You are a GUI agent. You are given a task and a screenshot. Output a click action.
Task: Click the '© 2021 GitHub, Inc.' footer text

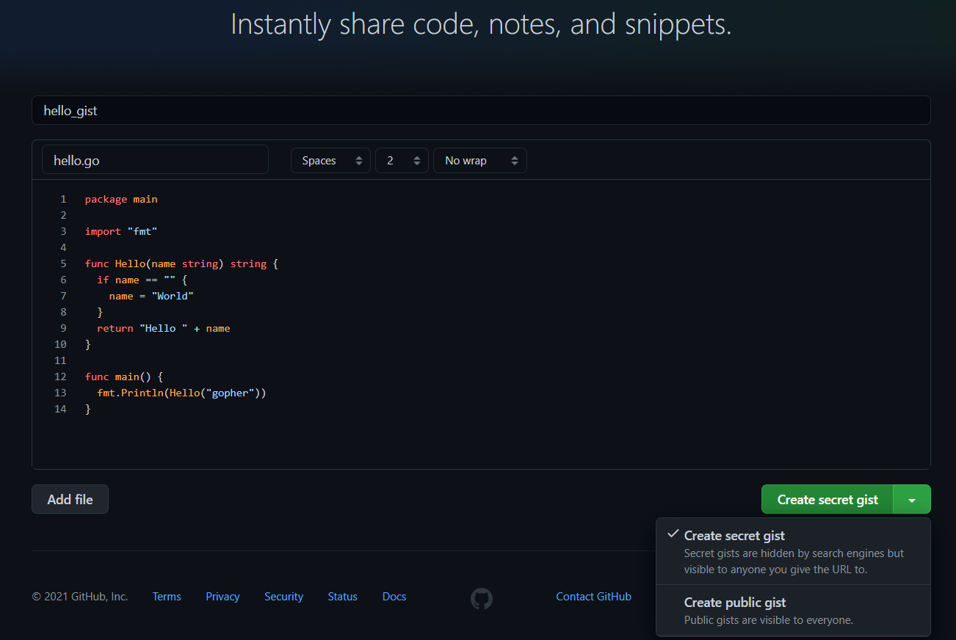click(80, 597)
